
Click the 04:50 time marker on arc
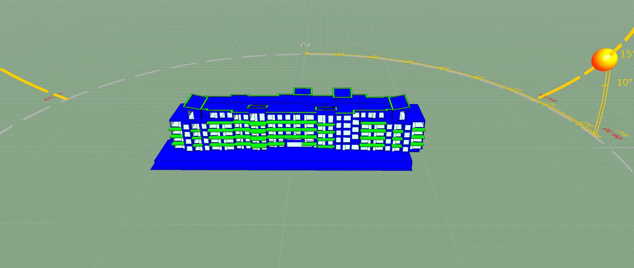(x=548, y=98)
